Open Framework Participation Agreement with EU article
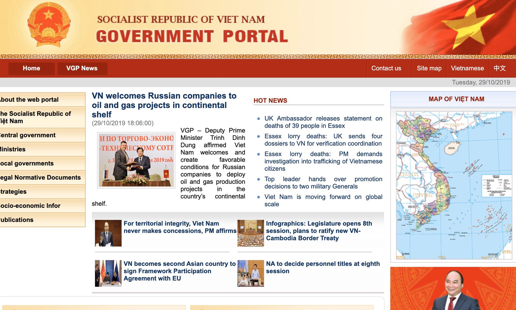Screen dimensions: 516x310 [180, 271]
